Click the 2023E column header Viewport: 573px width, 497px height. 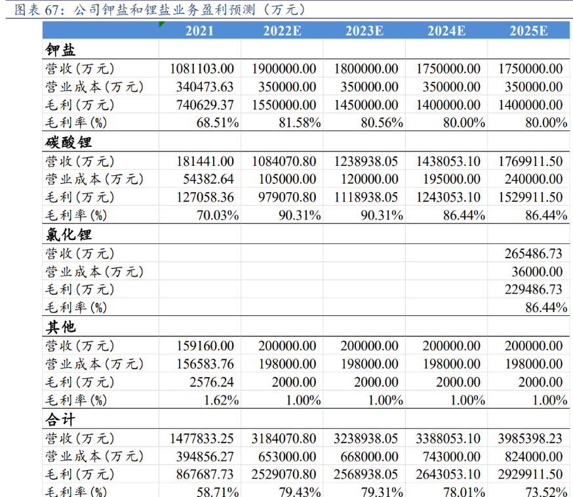[364, 31]
